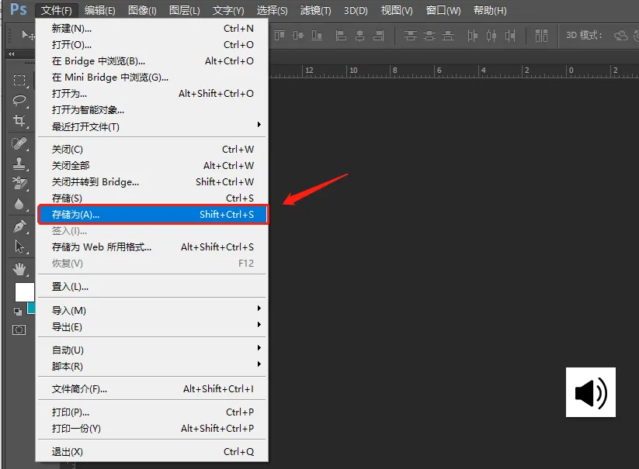Click align top edges icon
The height and width of the screenshot is (469, 639).
pyautogui.click(x=280, y=36)
